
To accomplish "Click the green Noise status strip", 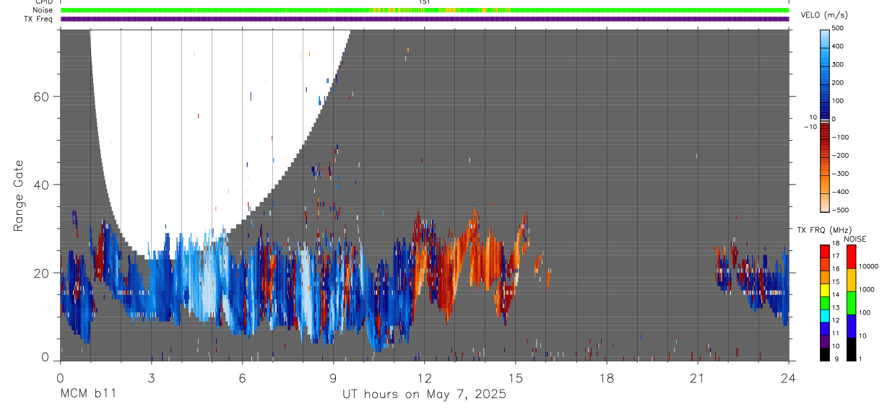I will (425, 10).
